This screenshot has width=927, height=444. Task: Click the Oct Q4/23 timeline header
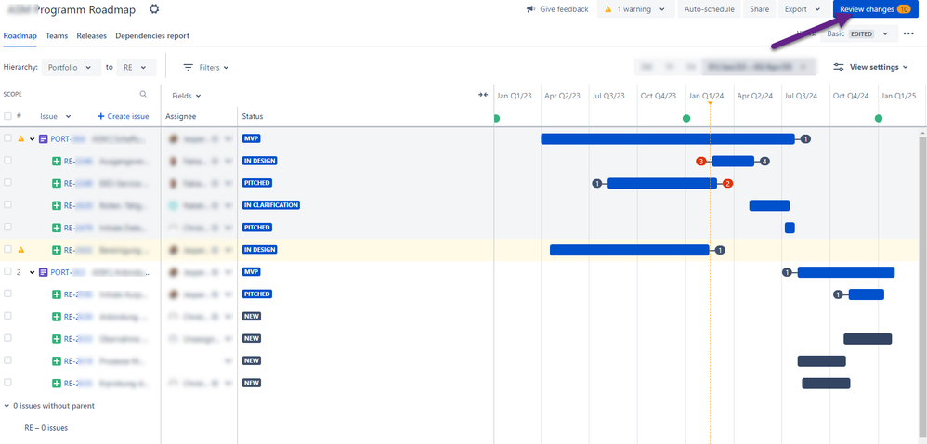point(658,95)
